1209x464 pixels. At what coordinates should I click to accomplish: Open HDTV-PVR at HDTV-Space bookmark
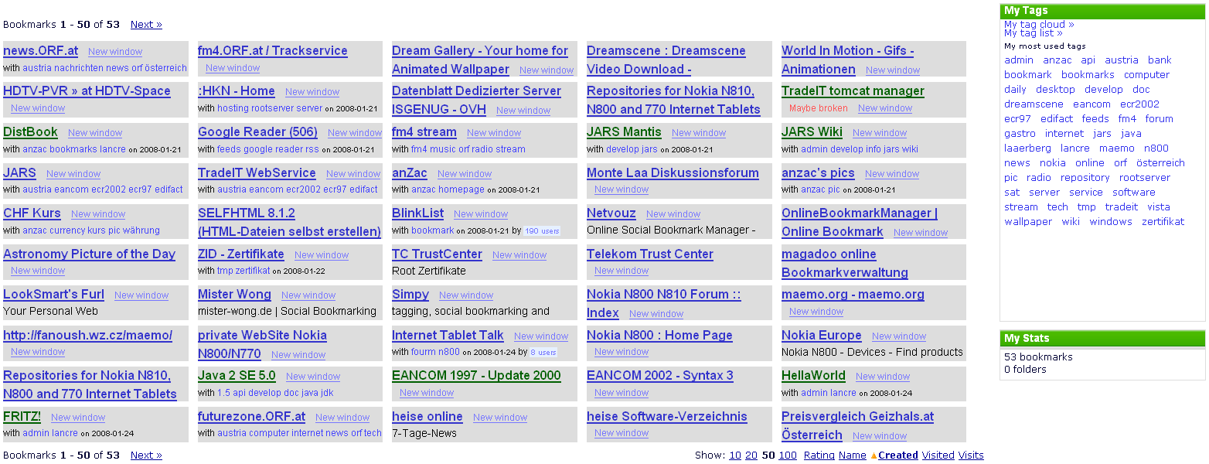(x=87, y=91)
